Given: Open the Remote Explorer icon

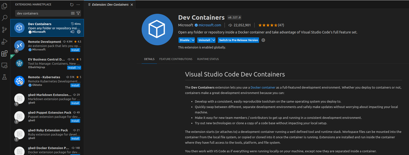Looking at the screenshot, I should tap(4, 65).
